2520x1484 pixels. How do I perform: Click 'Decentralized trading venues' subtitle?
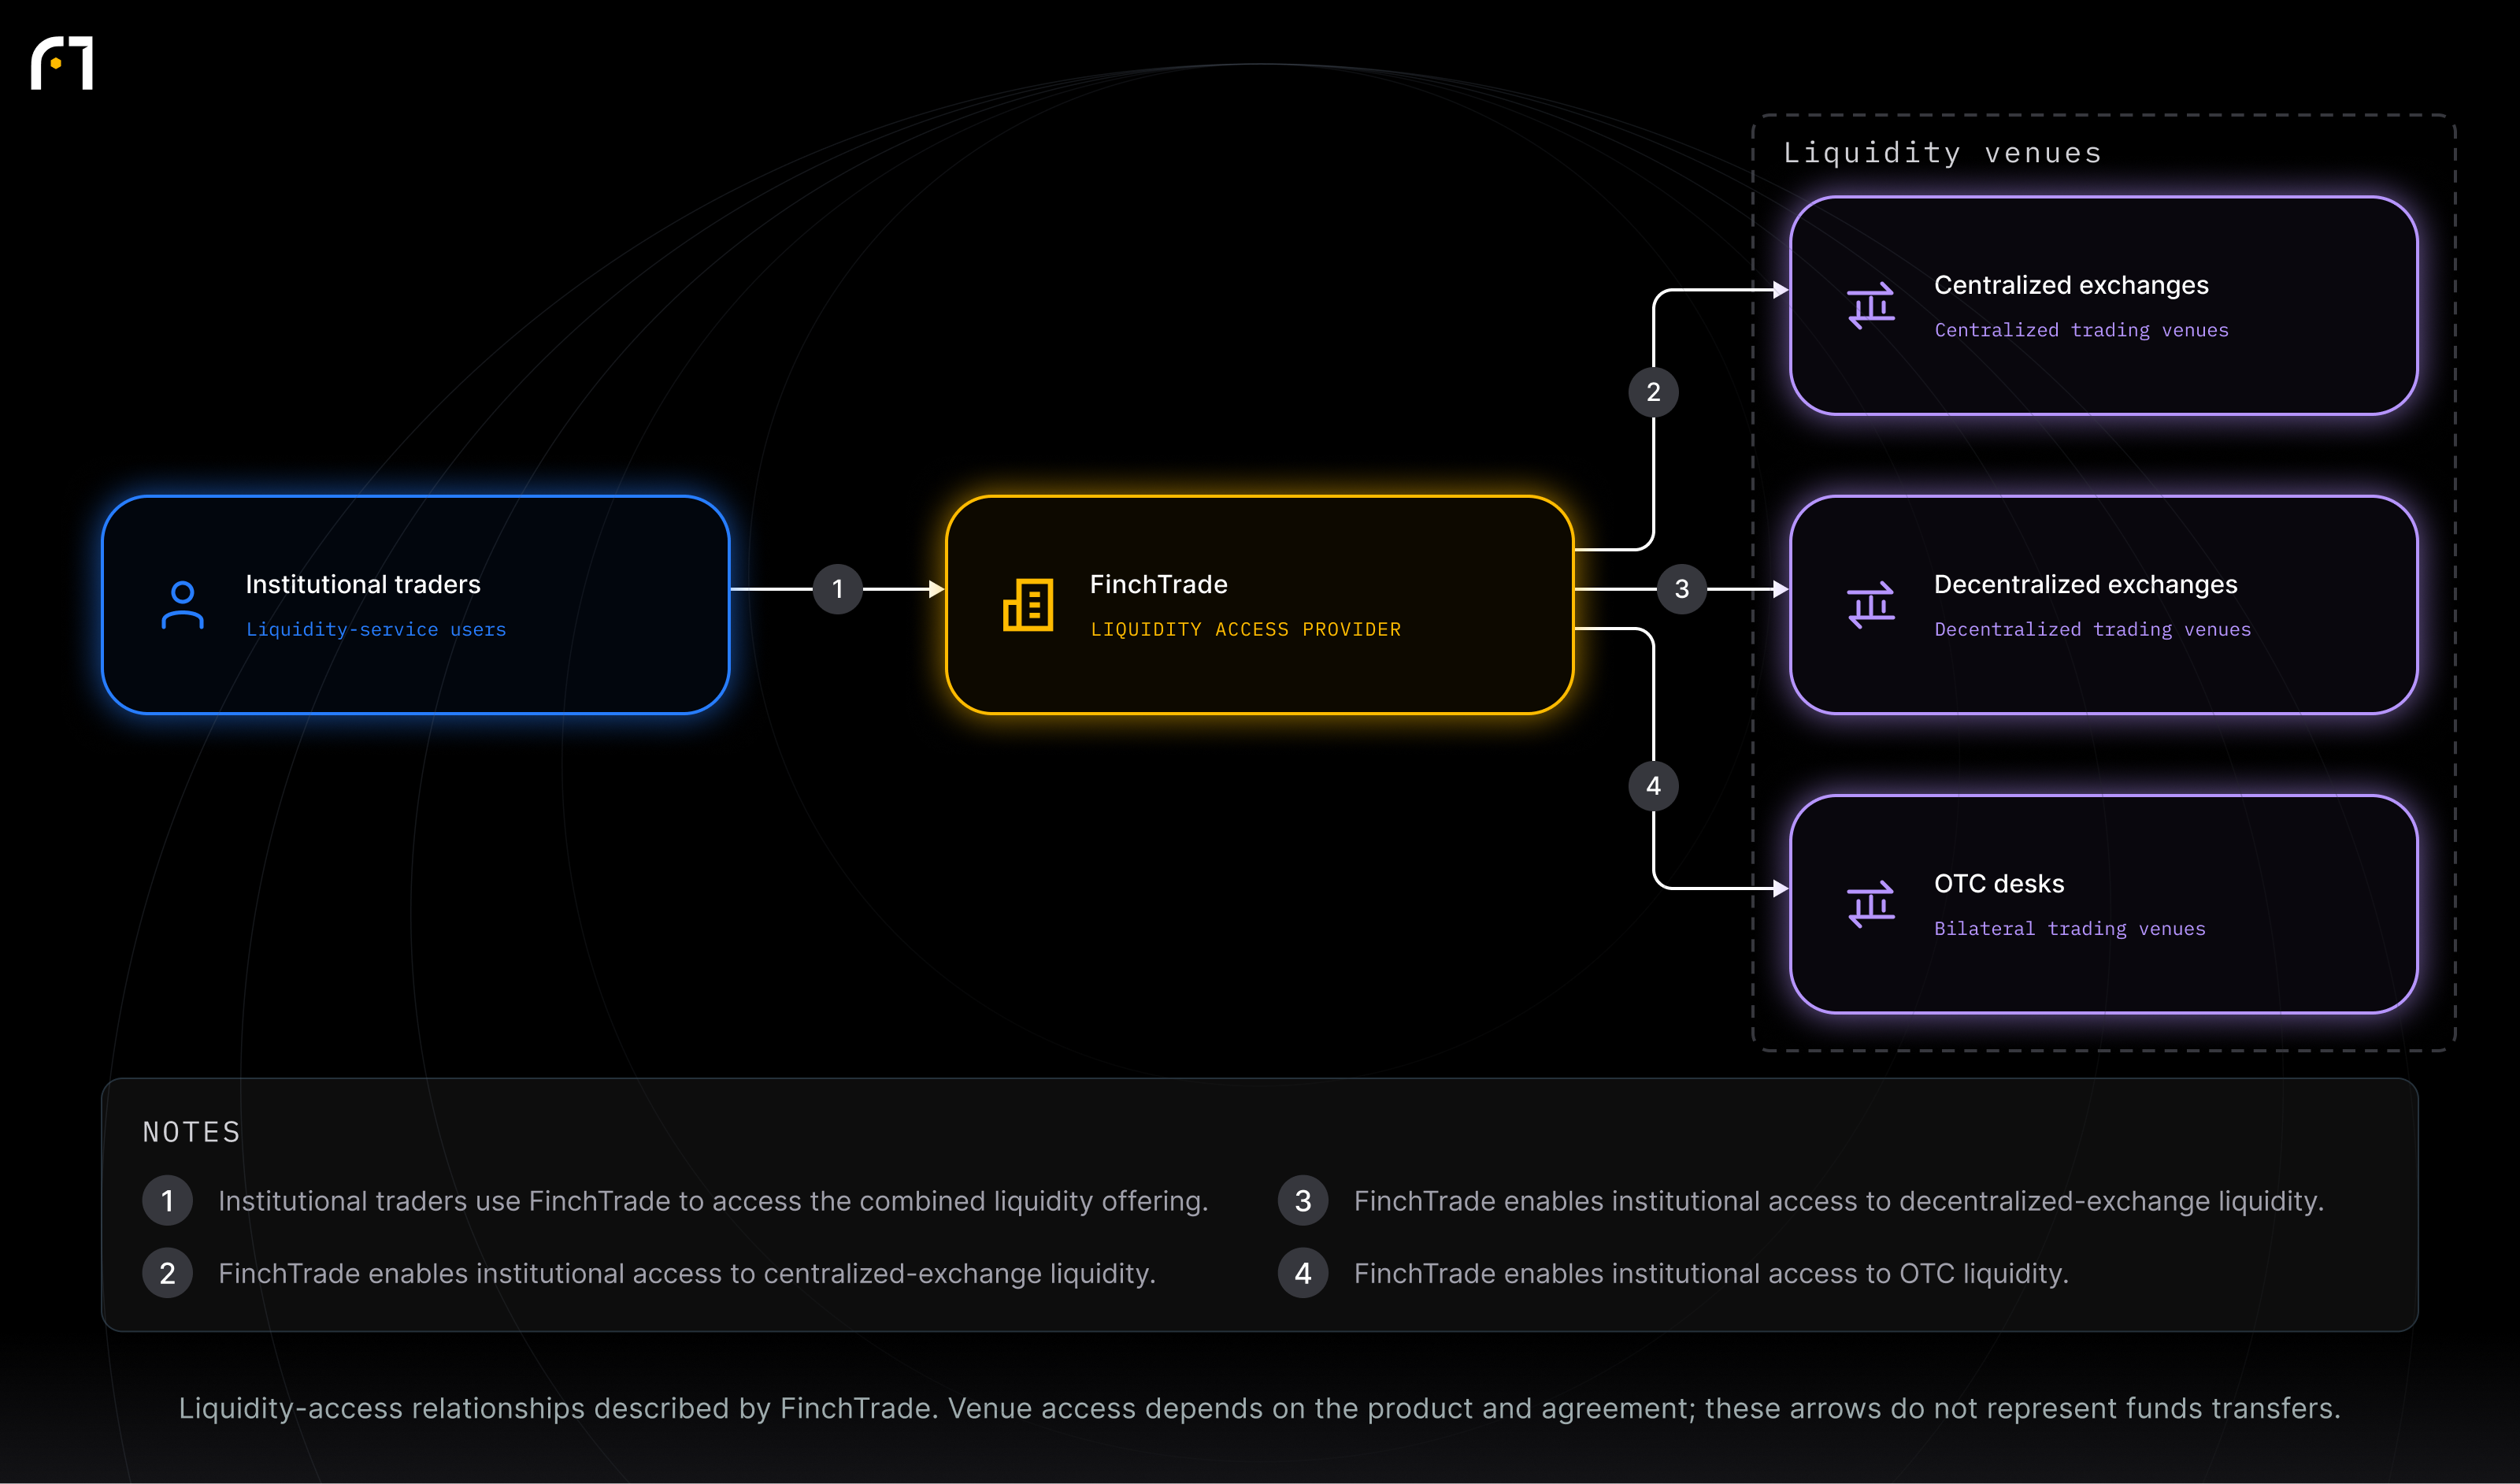pos(2092,629)
